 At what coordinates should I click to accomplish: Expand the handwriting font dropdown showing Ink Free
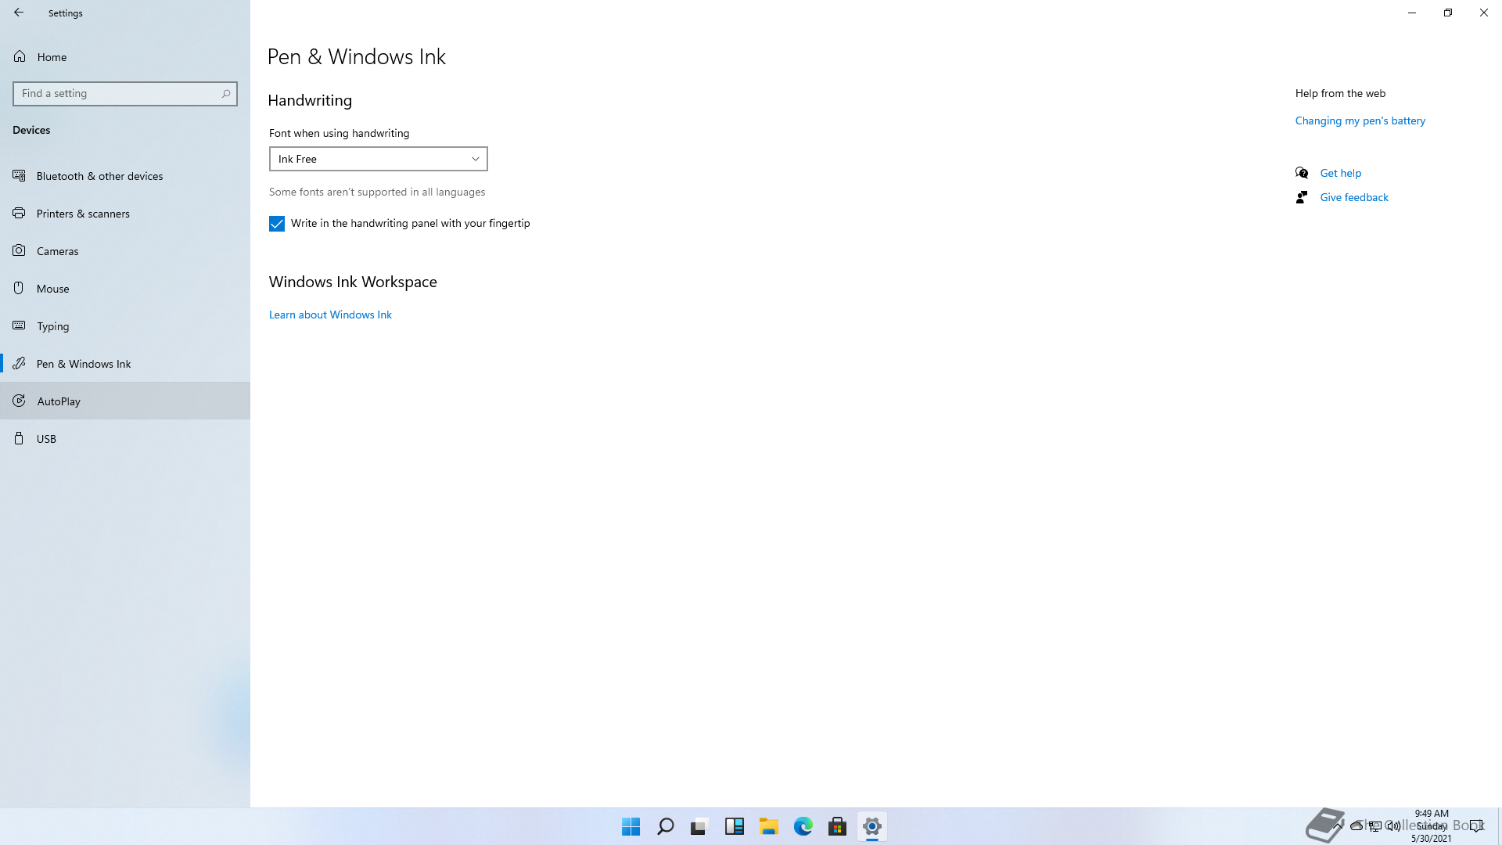tap(379, 159)
